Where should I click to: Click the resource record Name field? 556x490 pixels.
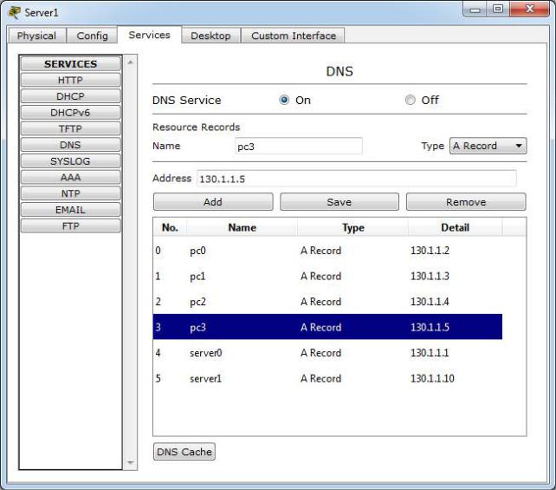coord(298,147)
